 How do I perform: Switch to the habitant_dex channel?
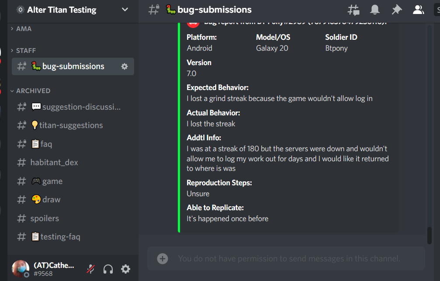coord(54,163)
